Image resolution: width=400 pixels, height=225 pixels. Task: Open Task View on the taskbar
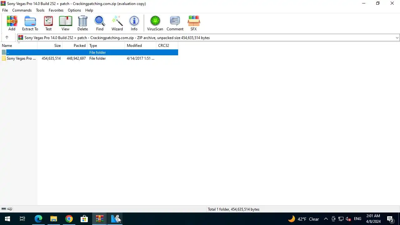tap(22, 219)
